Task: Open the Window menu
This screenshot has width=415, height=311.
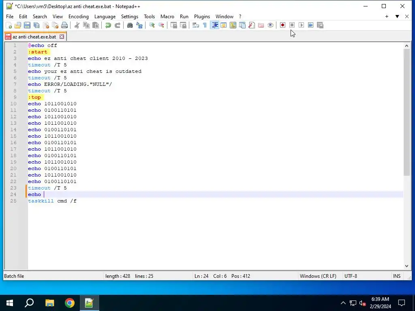Action: pos(225,16)
